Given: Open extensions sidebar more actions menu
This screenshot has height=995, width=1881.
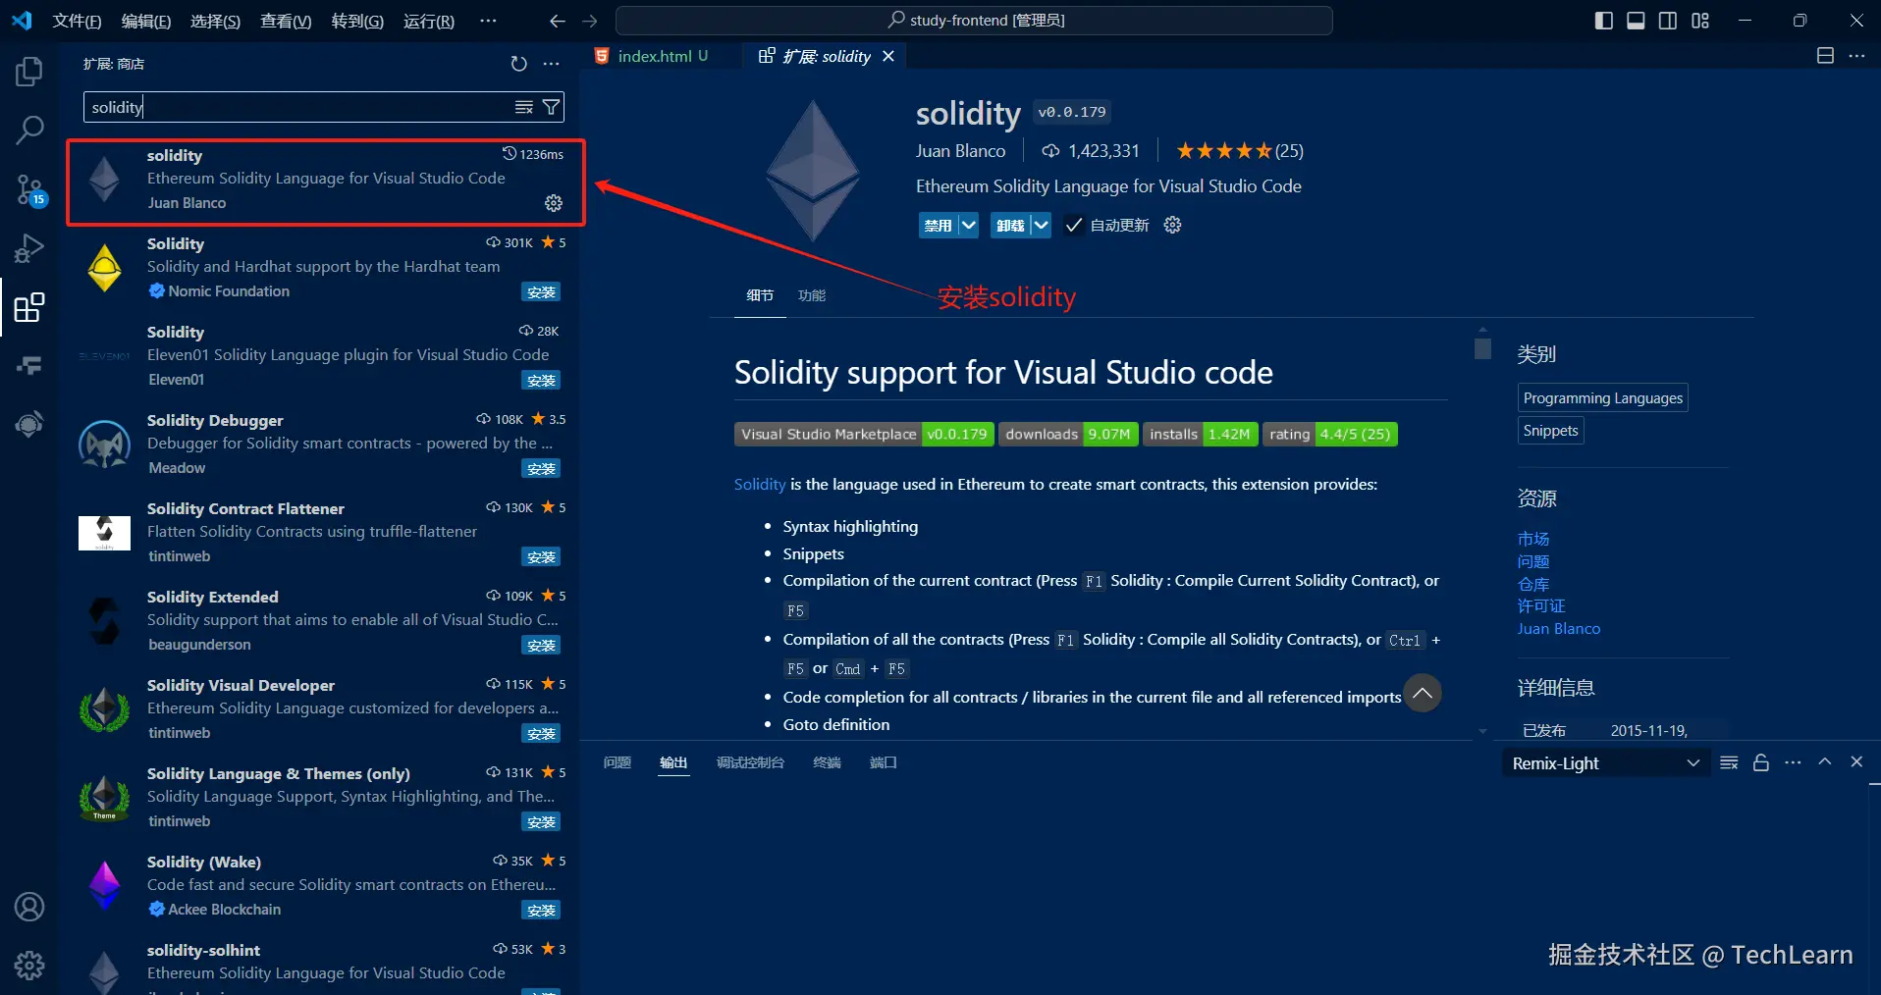Looking at the screenshot, I should tap(552, 64).
